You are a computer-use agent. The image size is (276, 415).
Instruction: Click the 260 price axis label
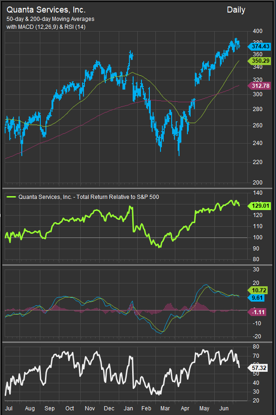coord(257,125)
